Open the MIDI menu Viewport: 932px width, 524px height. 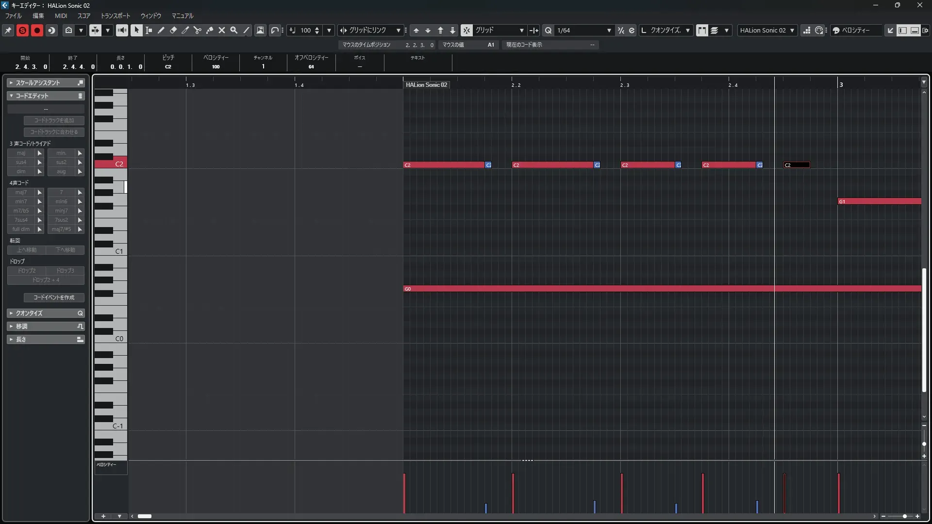tap(61, 16)
